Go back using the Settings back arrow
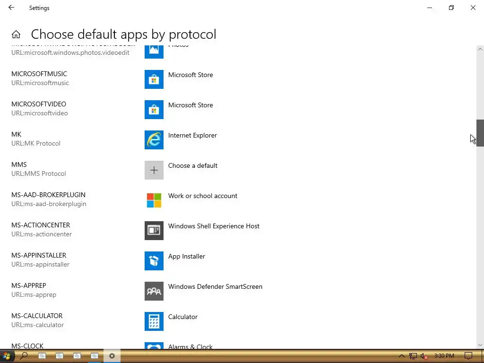This screenshot has width=484, height=363. (11, 8)
